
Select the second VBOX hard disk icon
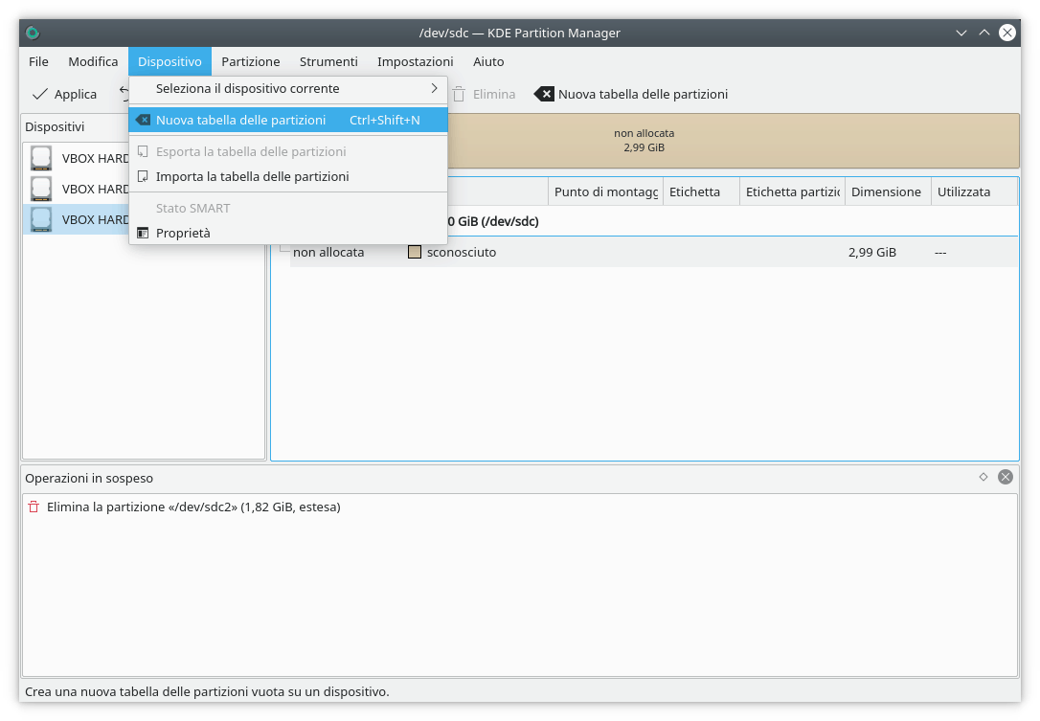coord(41,189)
